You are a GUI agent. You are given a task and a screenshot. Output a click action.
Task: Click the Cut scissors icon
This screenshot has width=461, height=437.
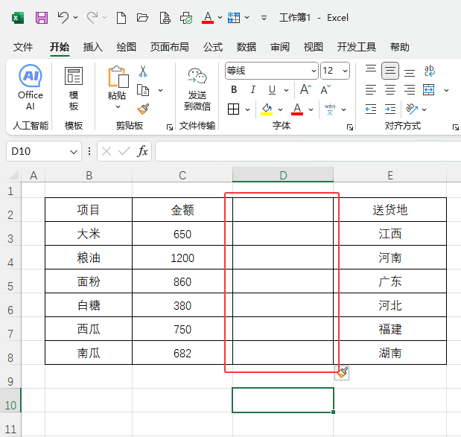(x=143, y=71)
